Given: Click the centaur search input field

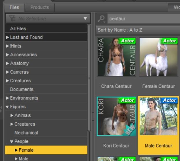Looking at the screenshot, I should 144,18.
